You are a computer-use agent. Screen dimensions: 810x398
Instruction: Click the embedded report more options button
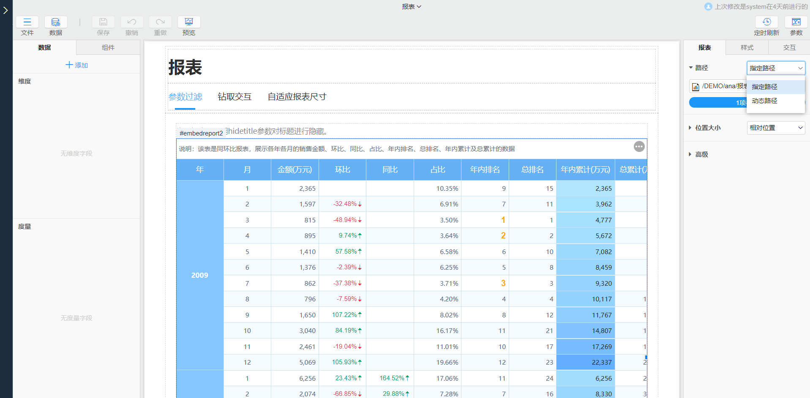(639, 146)
